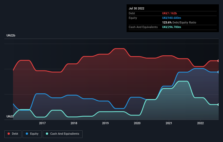Click the red Debt endpoint marker

(x=218, y=61)
